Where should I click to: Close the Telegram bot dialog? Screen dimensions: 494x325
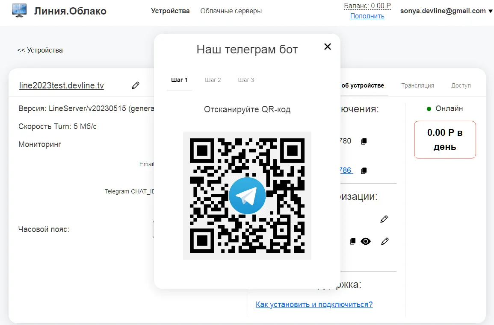click(x=328, y=47)
